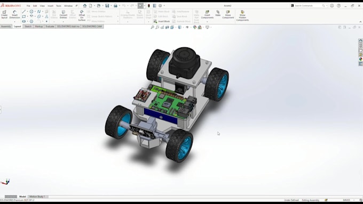Click the Mate tool

pos(218,13)
